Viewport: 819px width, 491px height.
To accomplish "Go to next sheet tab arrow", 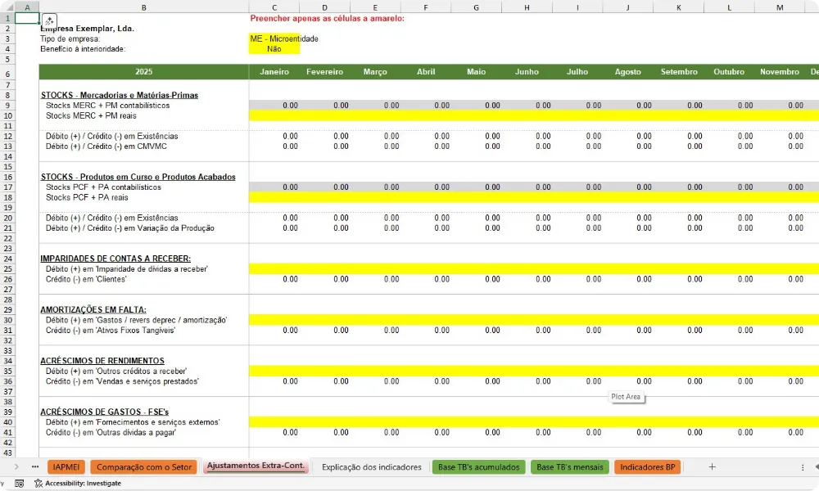I will [16, 467].
